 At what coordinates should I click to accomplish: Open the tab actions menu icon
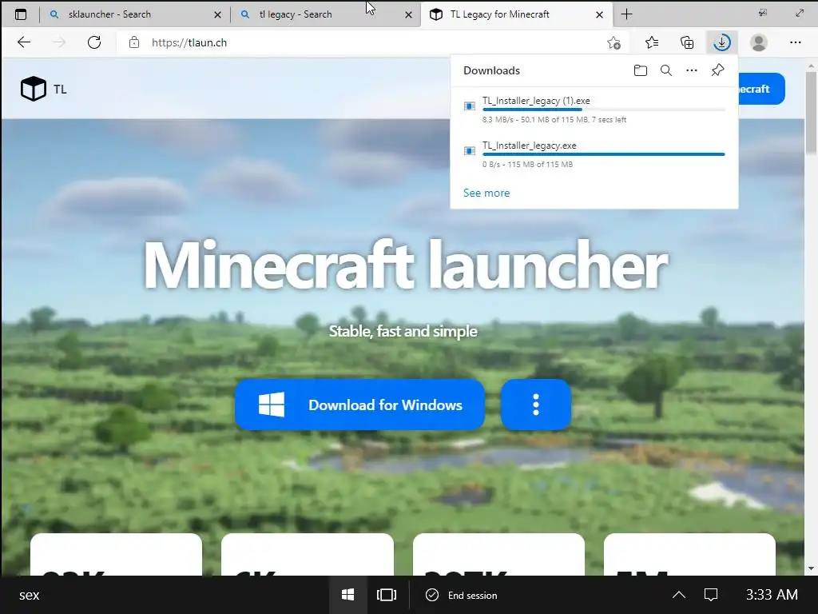pyautogui.click(x=21, y=14)
